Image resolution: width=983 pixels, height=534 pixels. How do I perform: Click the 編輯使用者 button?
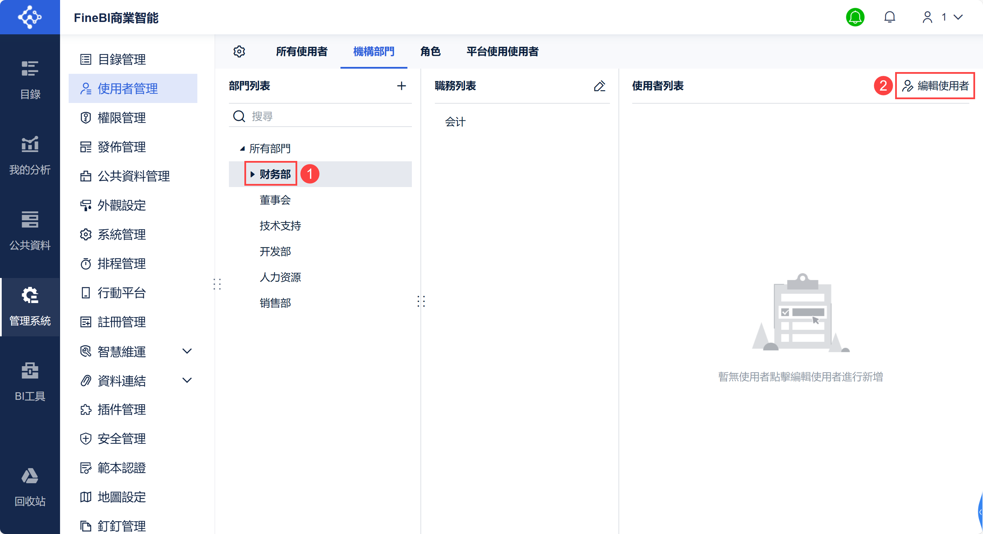pos(935,86)
